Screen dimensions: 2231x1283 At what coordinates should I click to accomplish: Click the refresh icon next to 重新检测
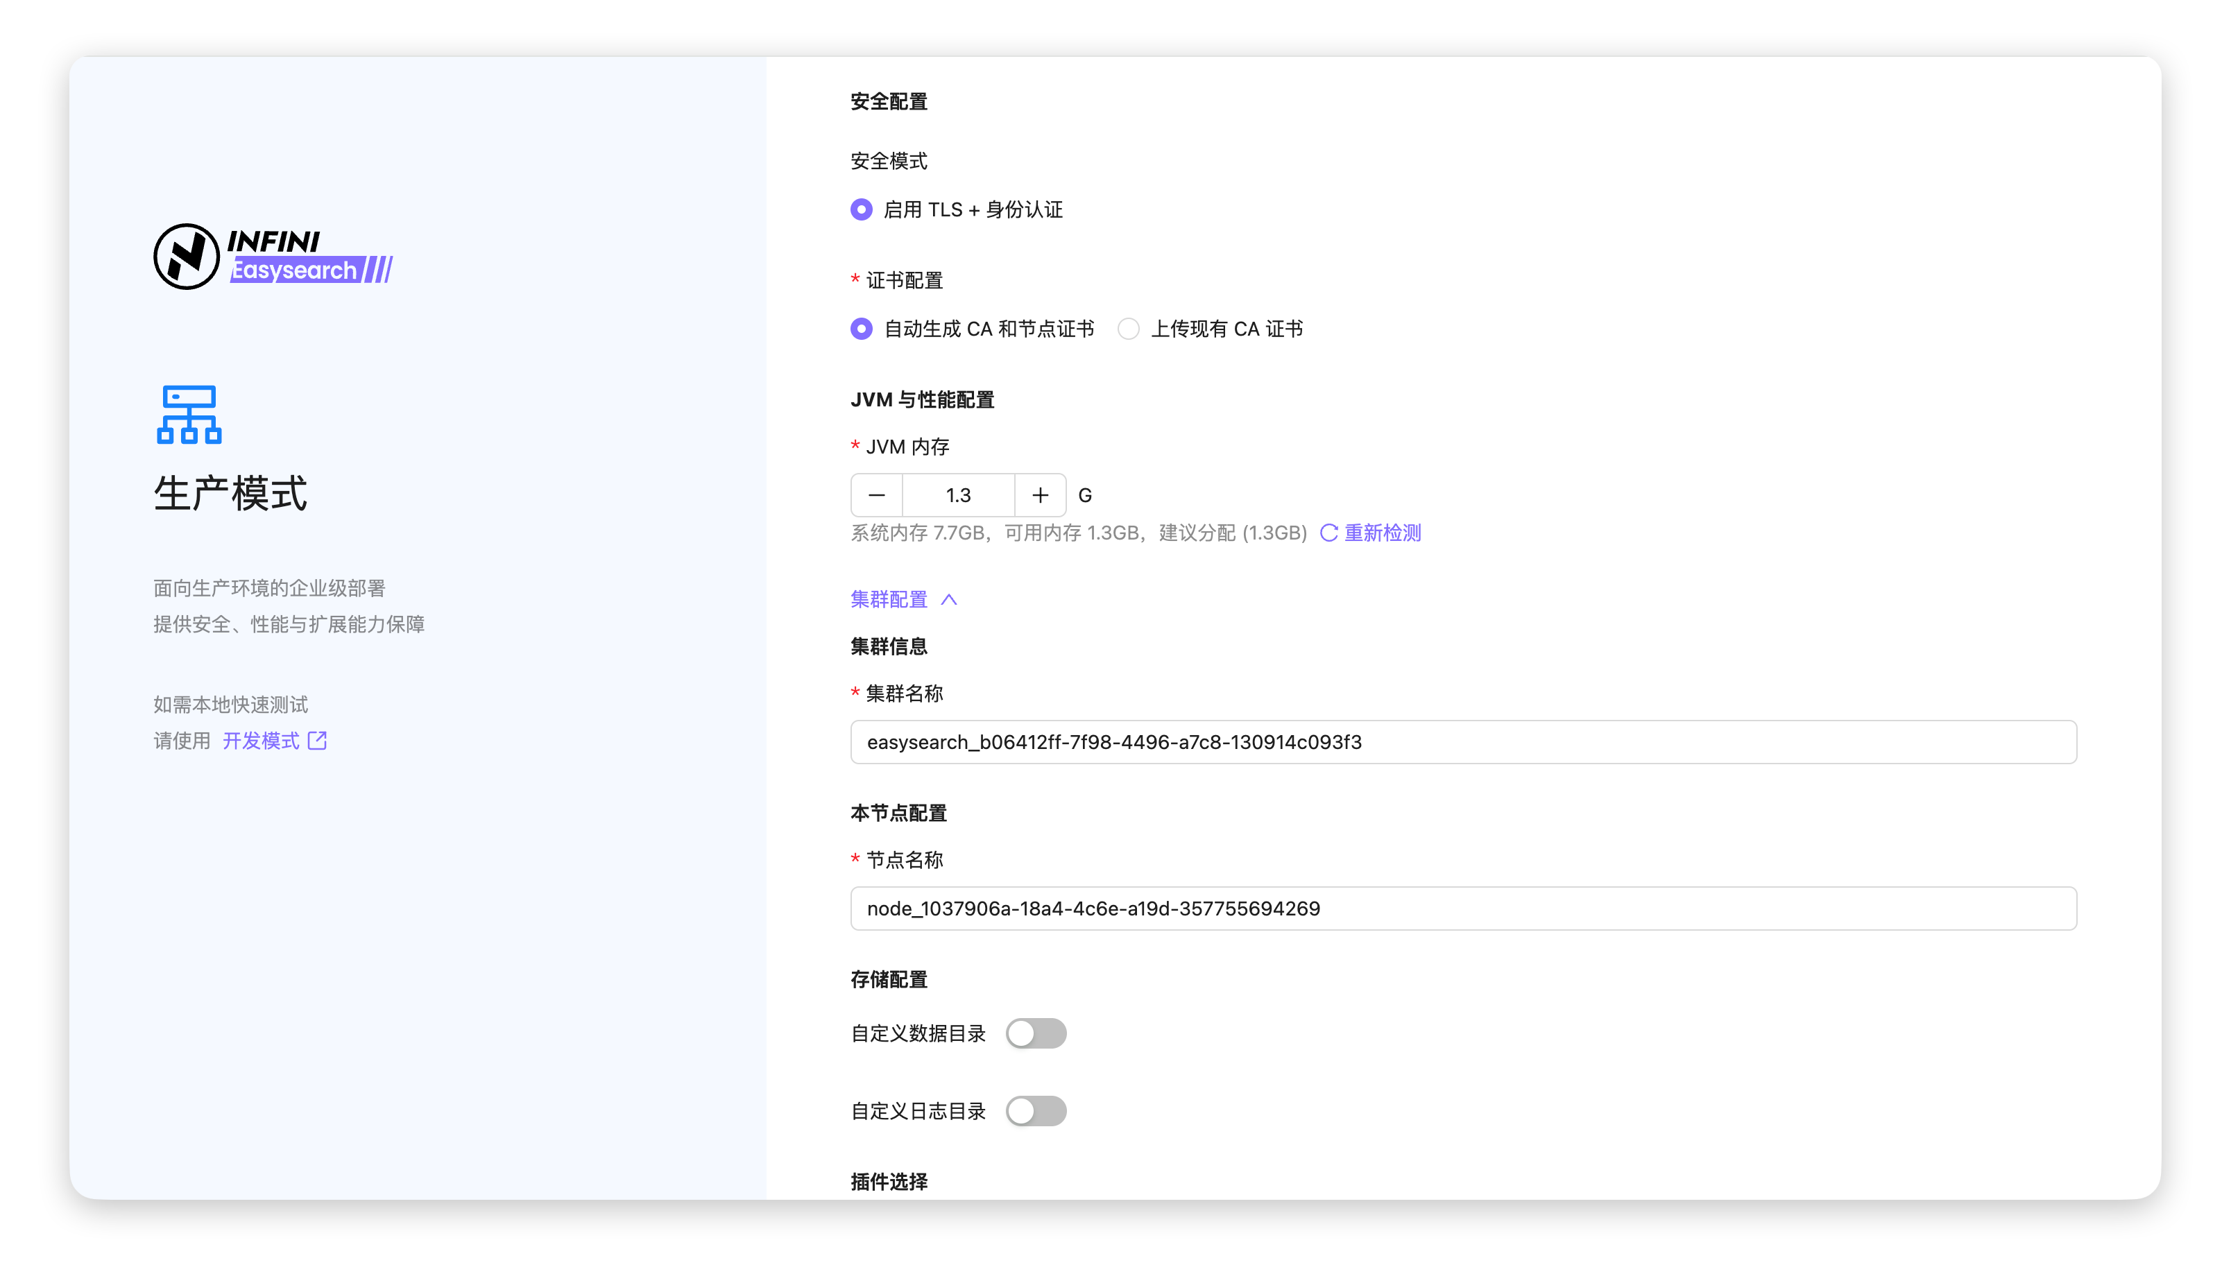coord(1328,532)
